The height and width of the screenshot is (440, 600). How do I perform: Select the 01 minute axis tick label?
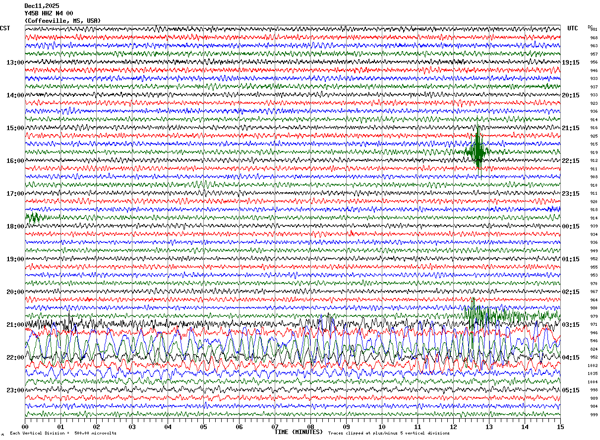tap(60, 427)
